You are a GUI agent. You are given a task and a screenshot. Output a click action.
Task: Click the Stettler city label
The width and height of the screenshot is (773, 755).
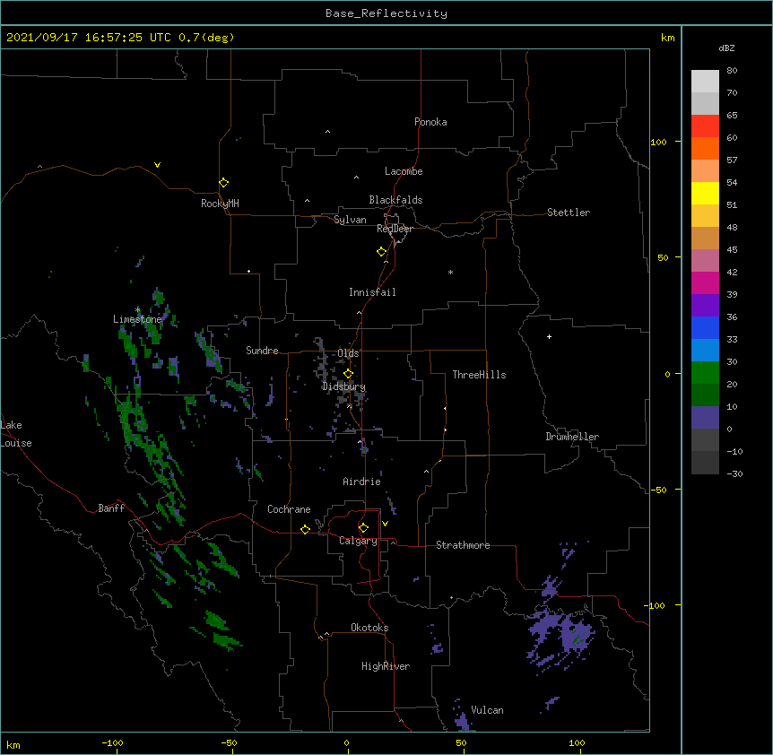pyautogui.click(x=569, y=213)
